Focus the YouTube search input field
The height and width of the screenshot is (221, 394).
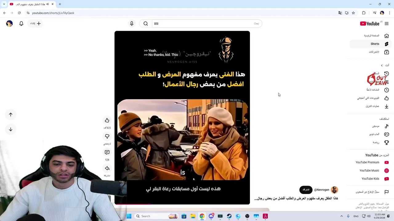(207, 24)
